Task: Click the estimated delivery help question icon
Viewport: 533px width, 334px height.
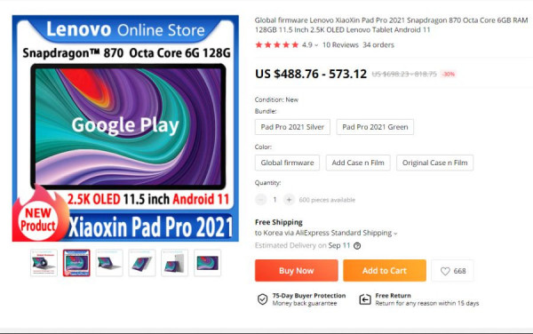Action: pyautogui.click(x=357, y=246)
